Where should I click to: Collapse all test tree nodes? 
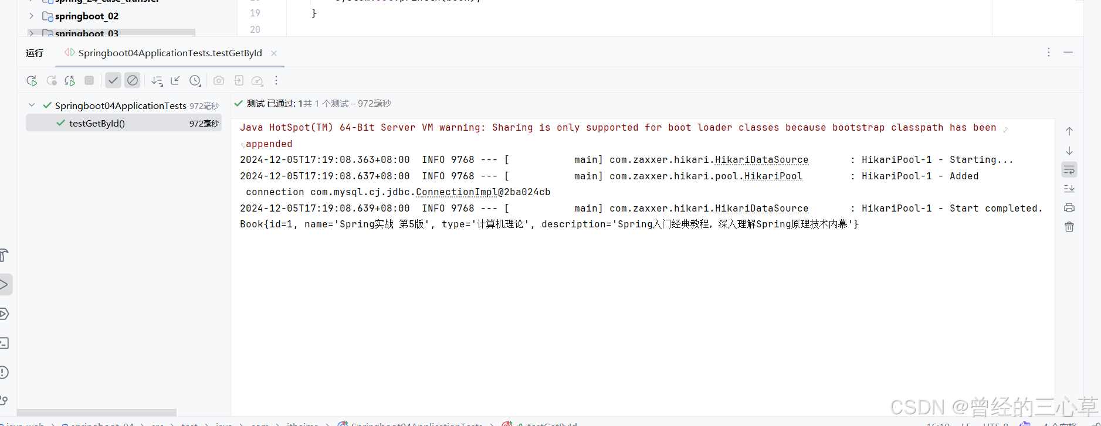coord(175,81)
